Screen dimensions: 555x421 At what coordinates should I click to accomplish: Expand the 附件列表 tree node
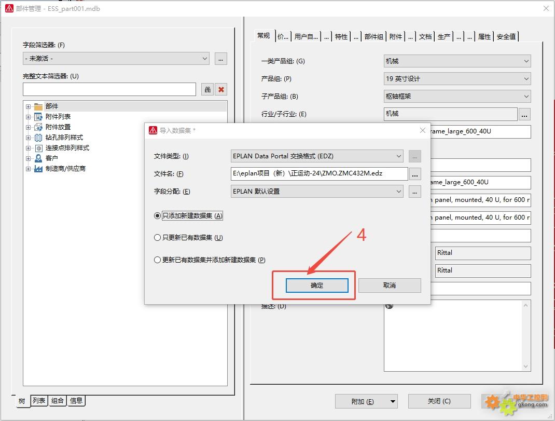click(x=28, y=117)
